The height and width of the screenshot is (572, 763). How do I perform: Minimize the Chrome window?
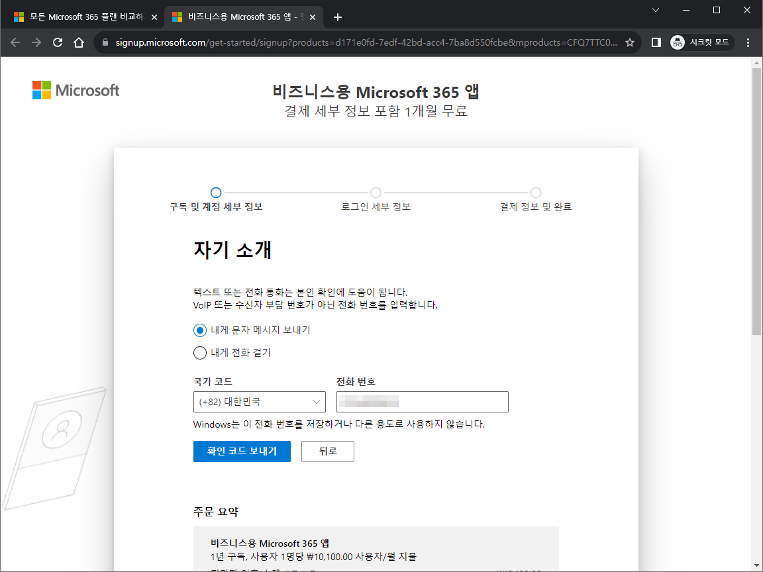(686, 10)
